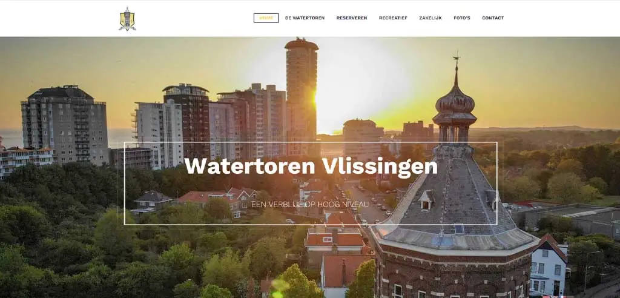Open the highlighted HOME menu item
620x298 pixels.
[x=266, y=18]
